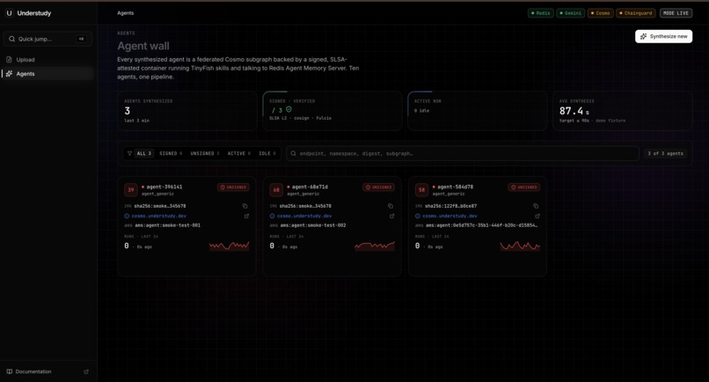
Task: Click the Synthesize new button
Action: 663,36
